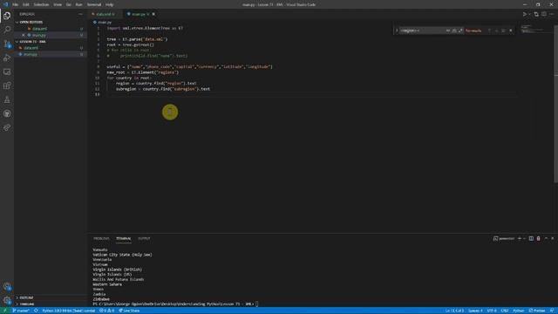Open the Accounts menu in activity bar
Image resolution: width=558 pixels, height=314 pixels.
[7, 286]
